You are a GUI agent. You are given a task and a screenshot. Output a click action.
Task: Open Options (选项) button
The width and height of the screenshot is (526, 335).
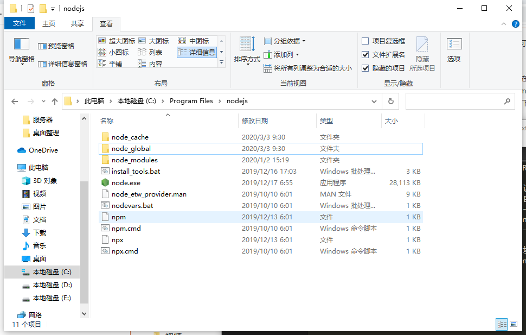tap(454, 50)
